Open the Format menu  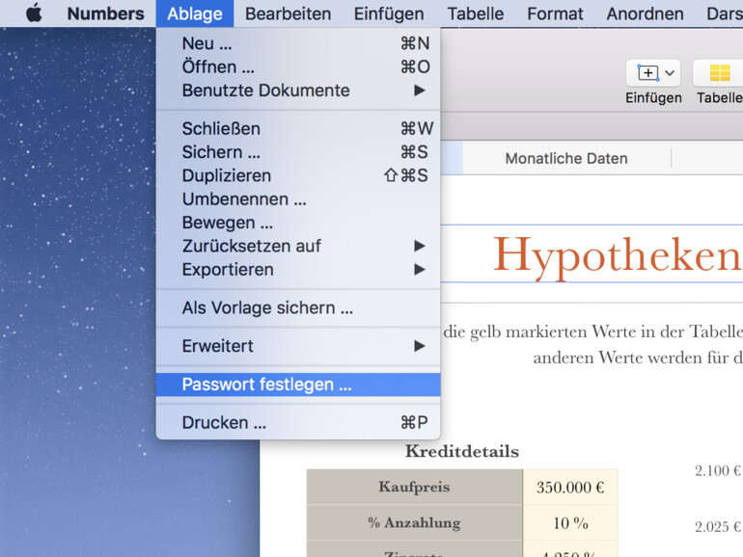point(555,13)
